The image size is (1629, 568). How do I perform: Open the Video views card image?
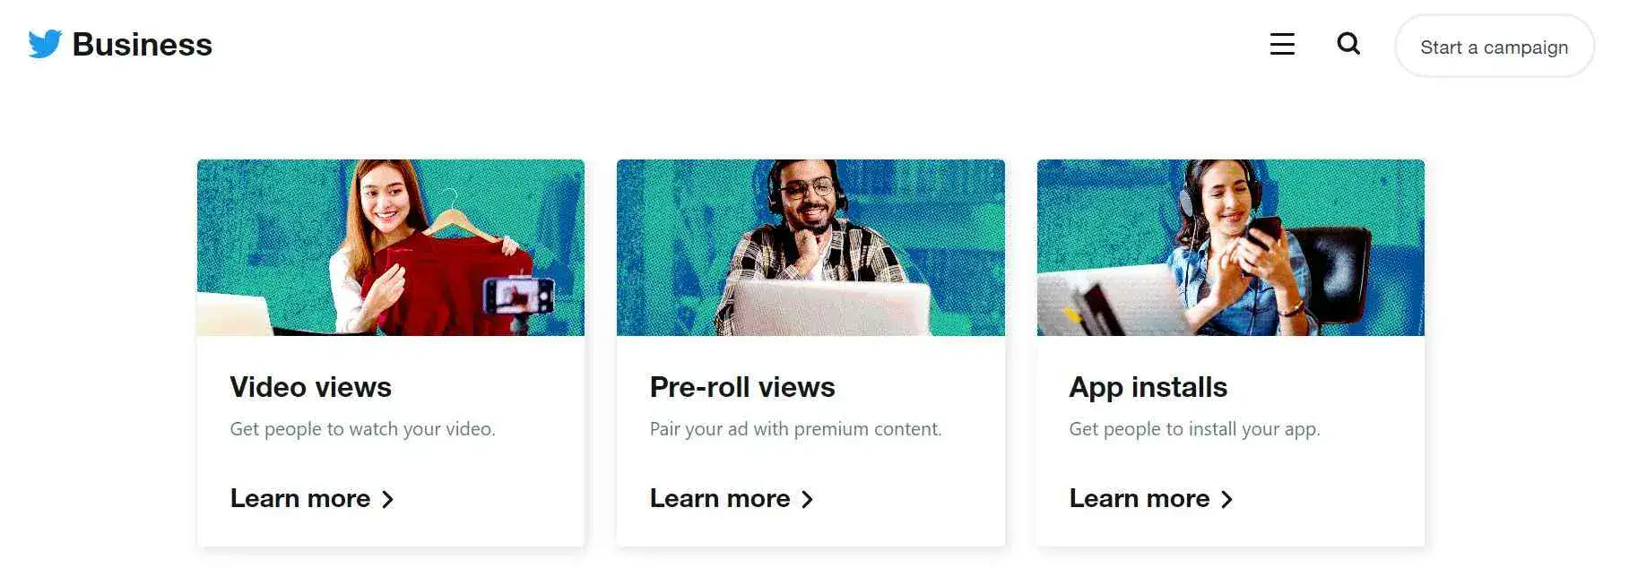391,247
